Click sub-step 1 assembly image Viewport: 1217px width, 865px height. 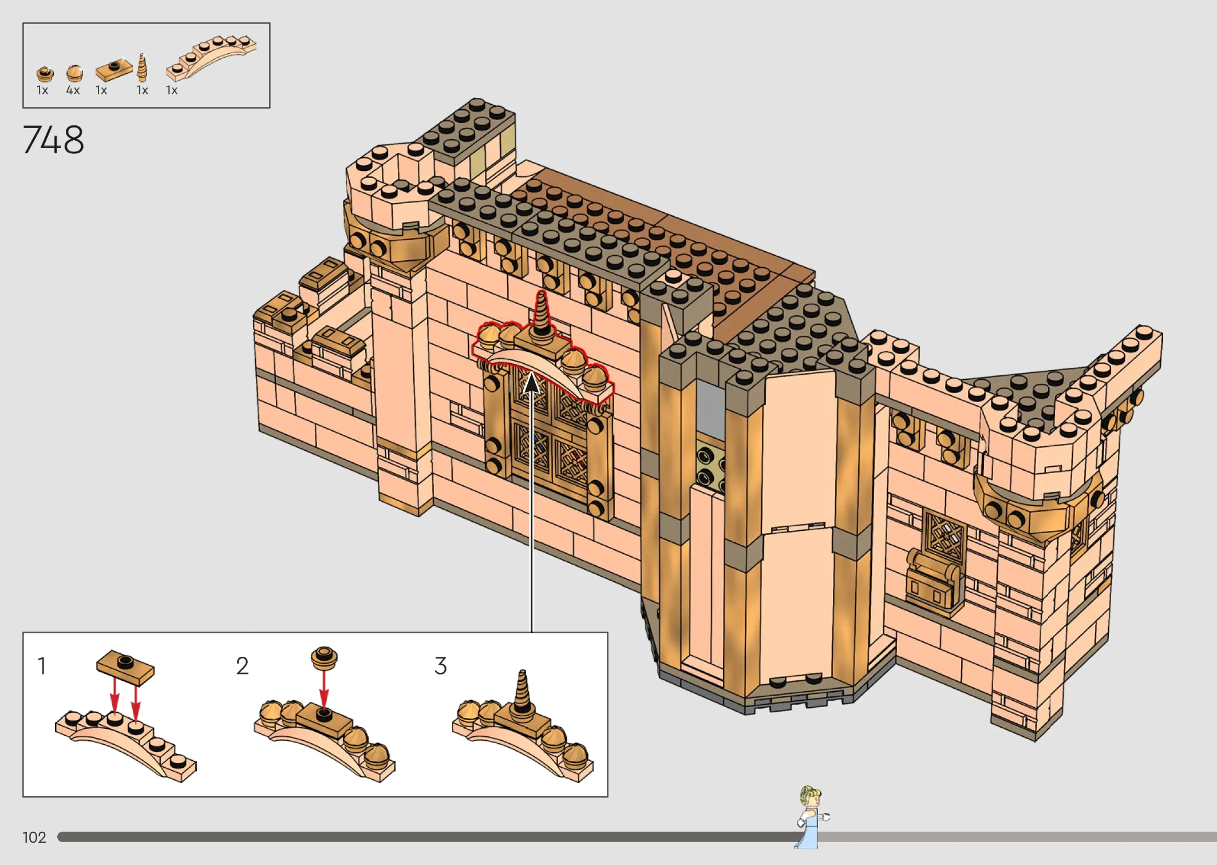pos(126,716)
